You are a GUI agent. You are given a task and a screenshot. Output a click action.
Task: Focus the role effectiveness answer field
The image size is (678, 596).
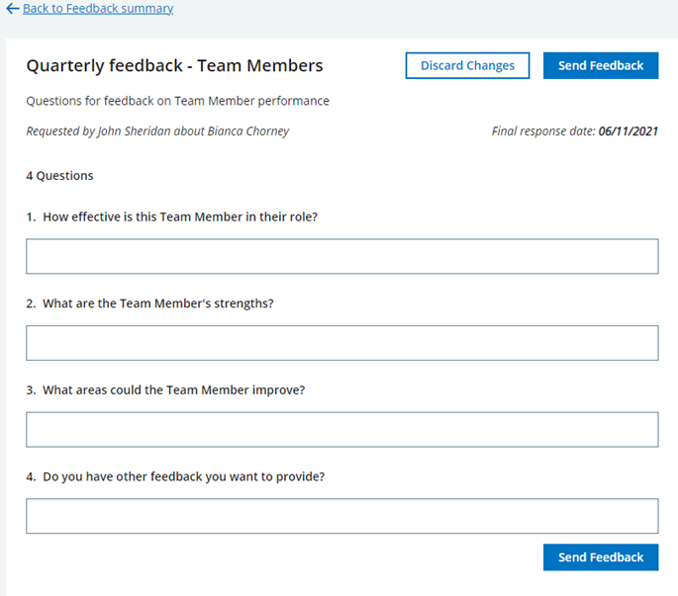(341, 256)
